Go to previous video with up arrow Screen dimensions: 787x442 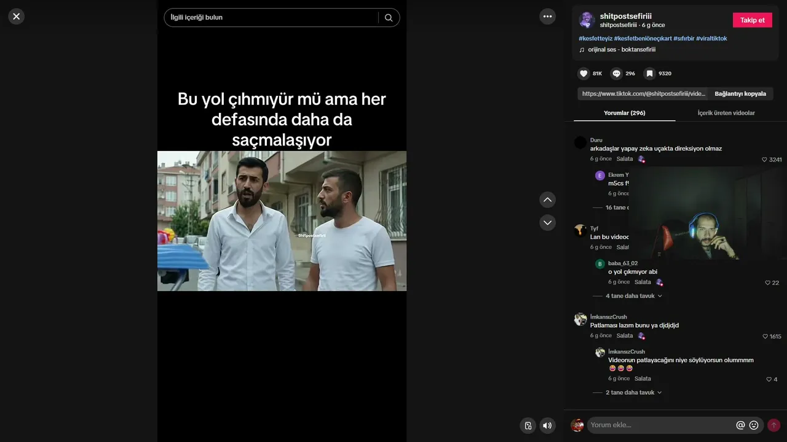tap(547, 200)
